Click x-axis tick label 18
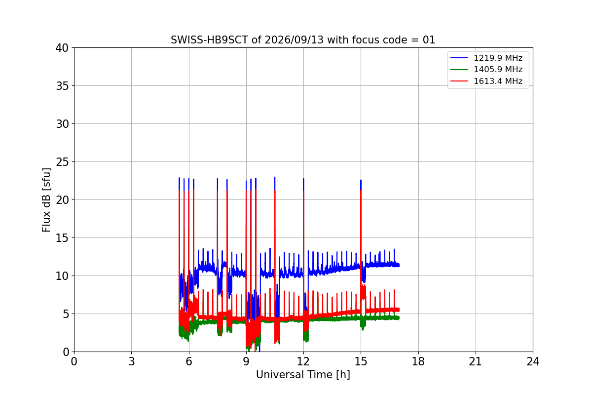592x395 pixels. 418,361
